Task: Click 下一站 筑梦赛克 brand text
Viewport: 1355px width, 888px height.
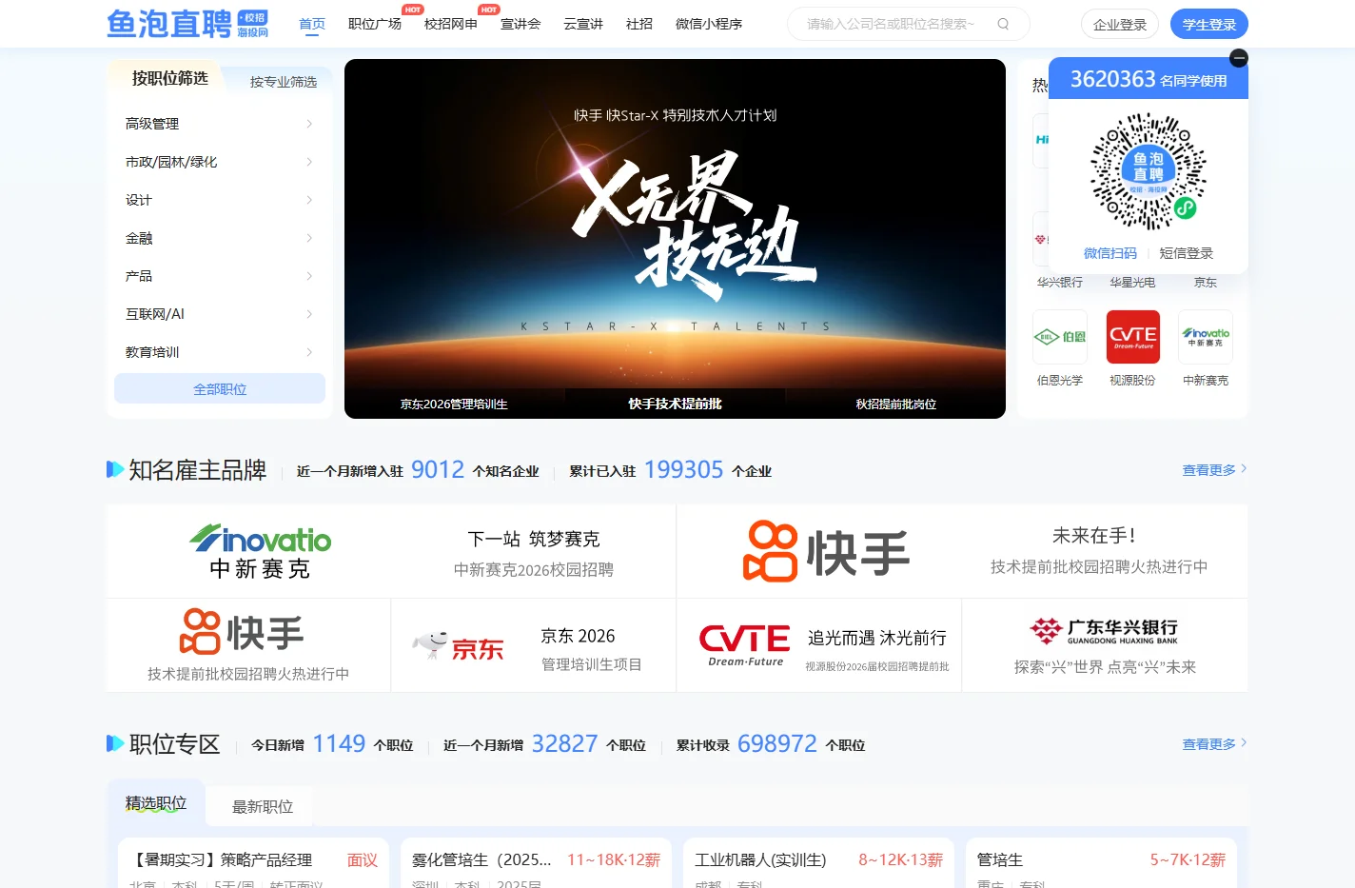Action: tap(534, 540)
